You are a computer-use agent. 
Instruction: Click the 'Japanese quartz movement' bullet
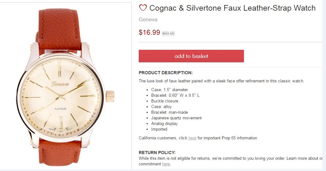[x=176, y=118]
